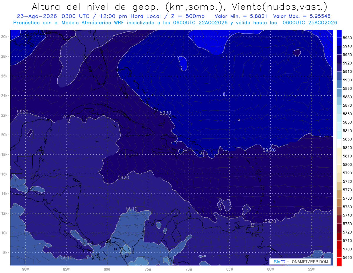Click the 5930 contour label east of Puerto Rico
353x273 pixels.
tap(268, 150)
